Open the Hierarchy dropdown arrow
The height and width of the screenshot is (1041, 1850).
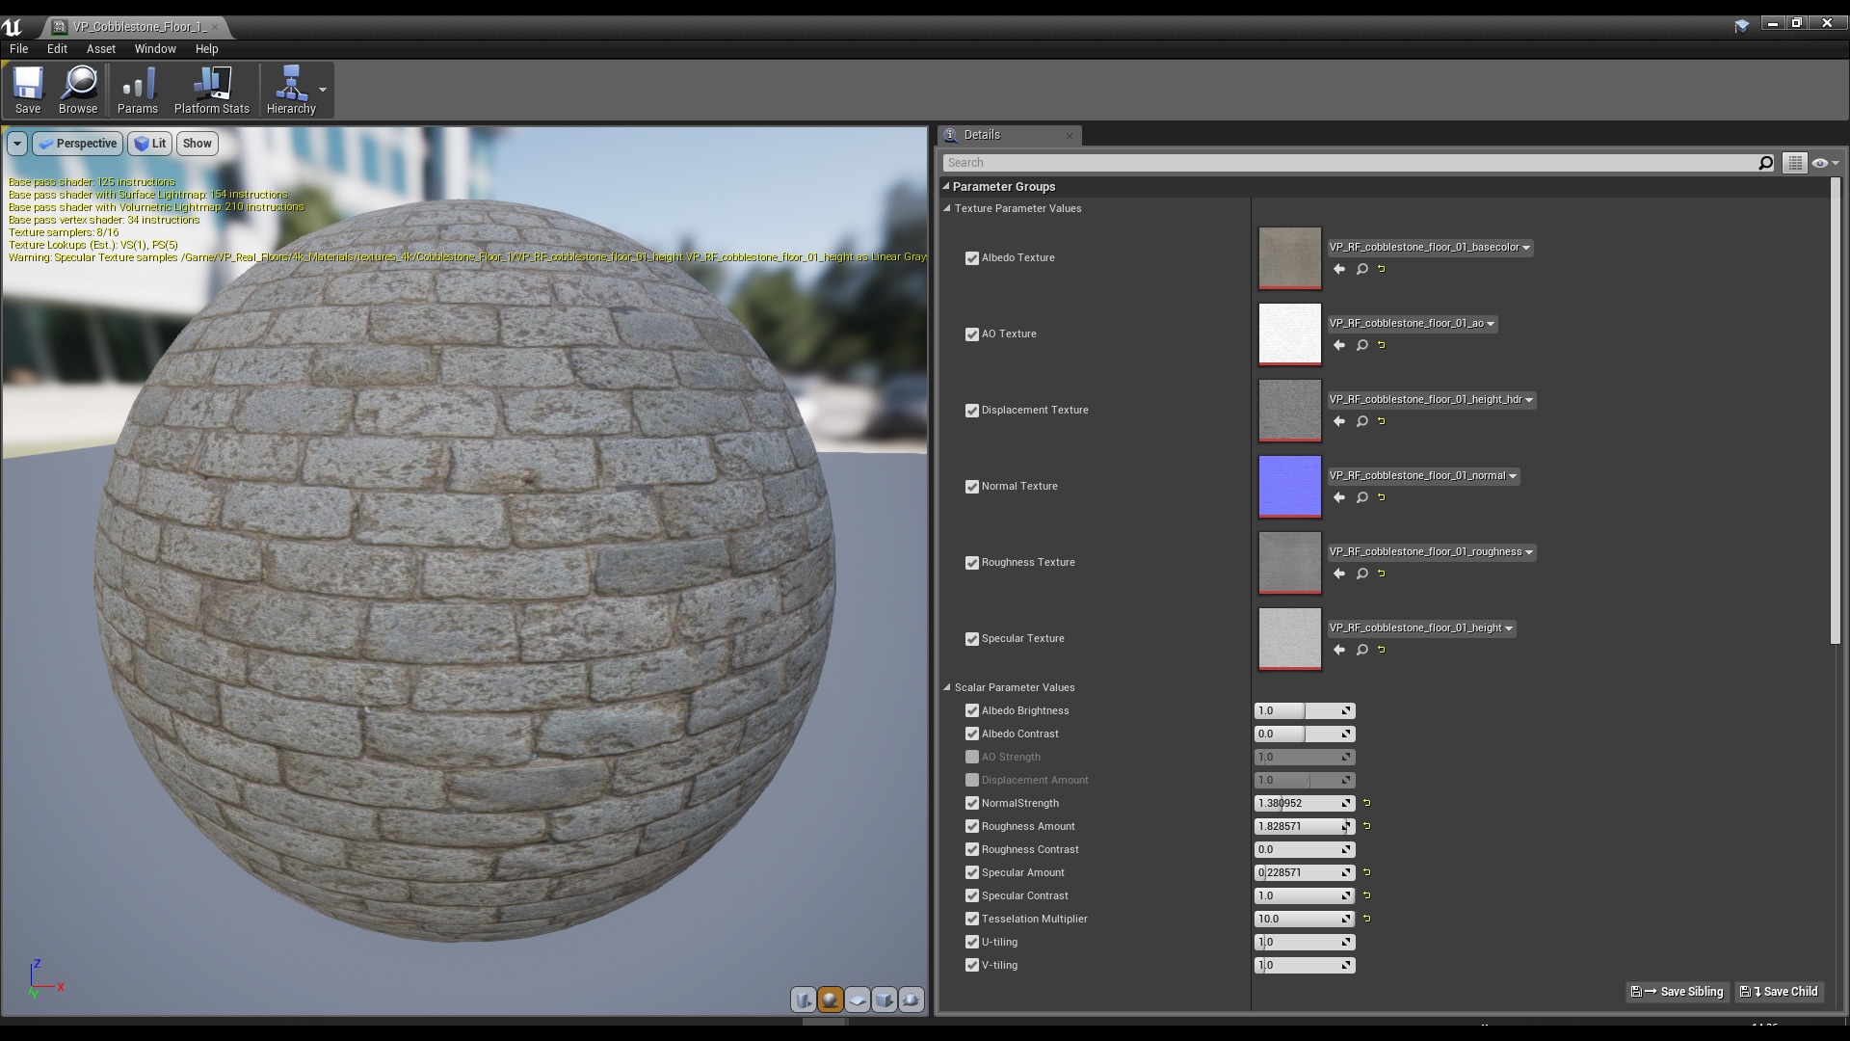323,90
